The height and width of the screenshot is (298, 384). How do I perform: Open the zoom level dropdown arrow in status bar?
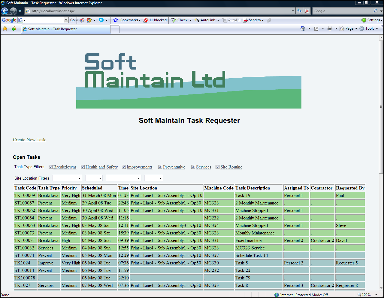coord(376,295)
